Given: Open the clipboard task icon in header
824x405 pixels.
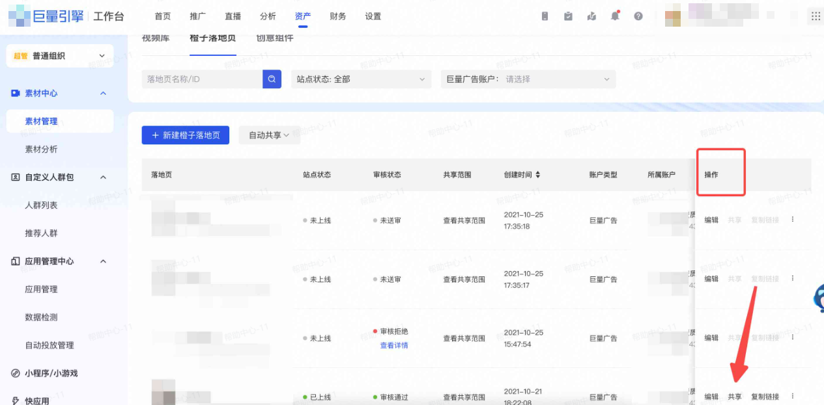Looking at the screenshot, I should click(x=568, y=16).
